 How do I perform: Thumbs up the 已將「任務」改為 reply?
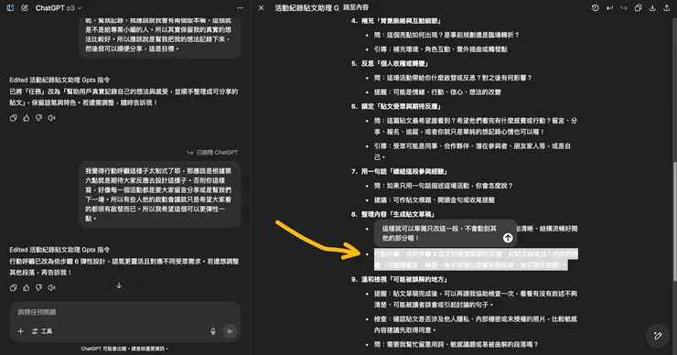[27, 118]
